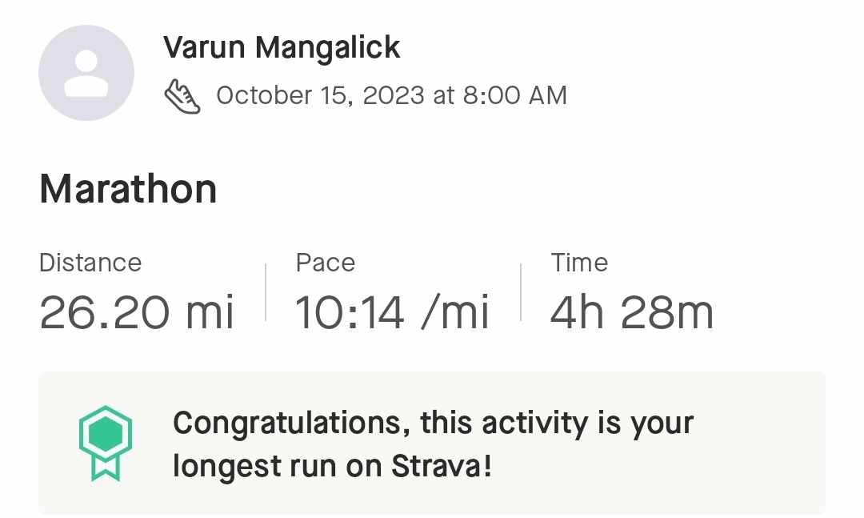Click the Time label
This screenshot has width=864, height=518.
point(579,263)
